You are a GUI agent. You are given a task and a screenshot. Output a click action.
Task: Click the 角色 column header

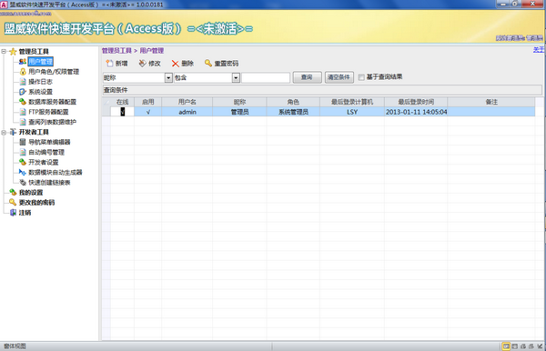[x=293, y=102]
